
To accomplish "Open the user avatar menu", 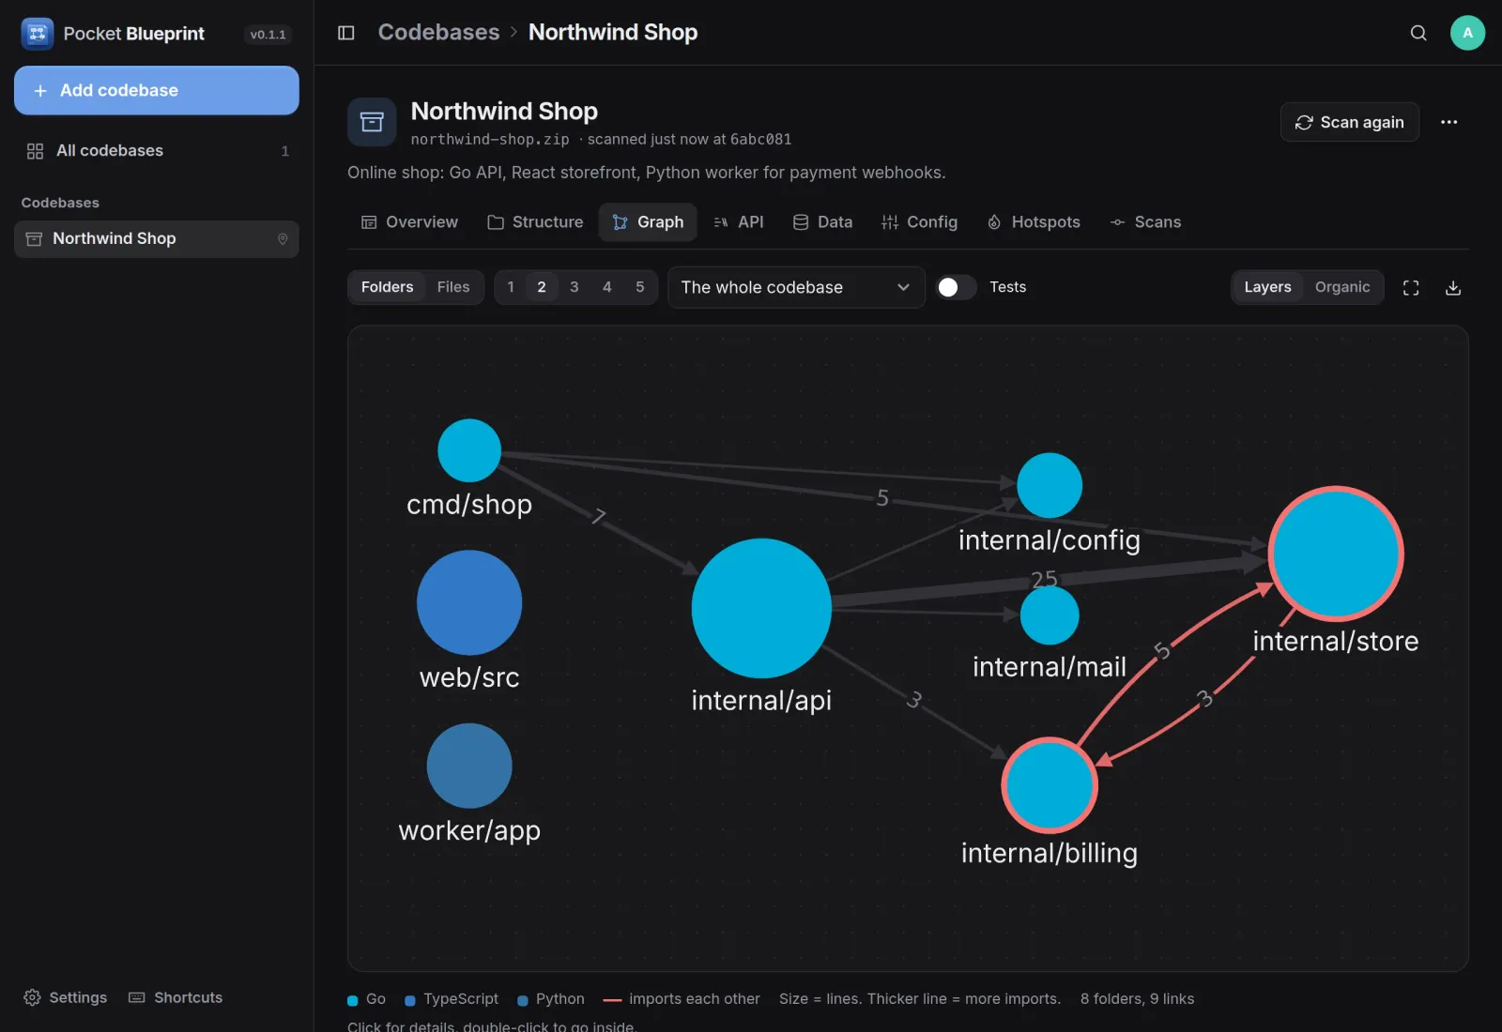I will [1467, 33].
